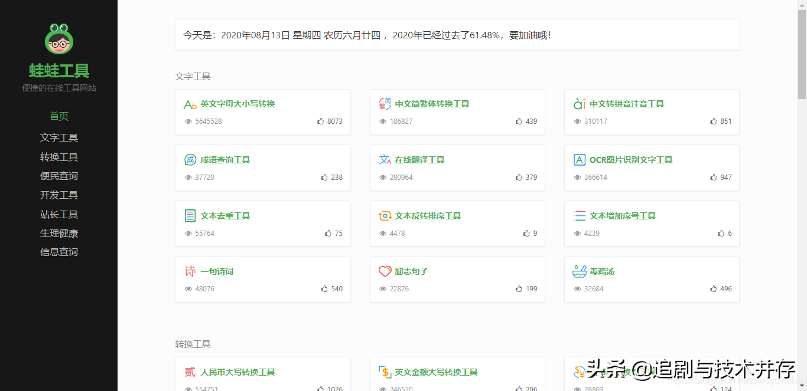Go to 开发工具 sidebar item

click(59, 195)
